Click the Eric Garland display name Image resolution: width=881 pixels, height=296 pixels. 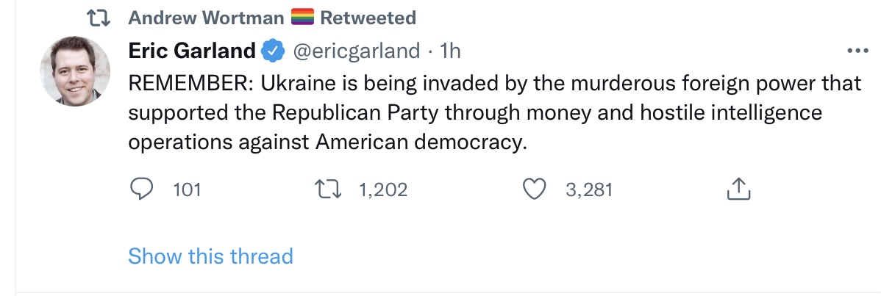[x=192, y=51]
